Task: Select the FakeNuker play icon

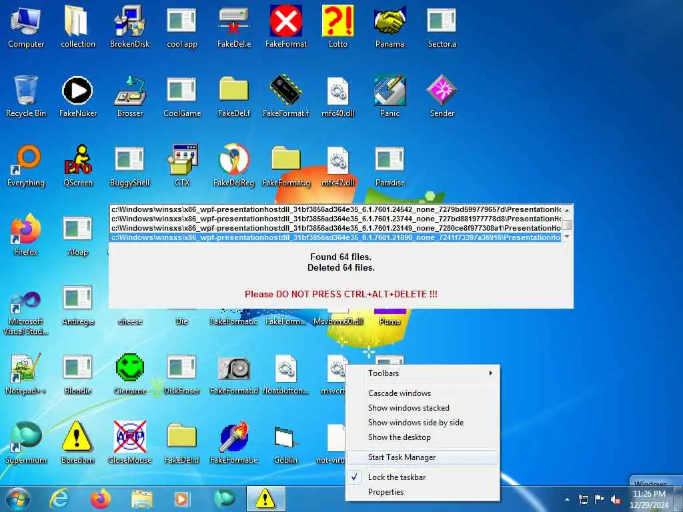Action: pyautogui.click(x=77, y=96)
